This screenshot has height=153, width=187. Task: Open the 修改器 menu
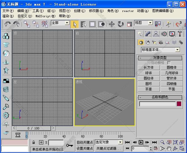(96, 11)
